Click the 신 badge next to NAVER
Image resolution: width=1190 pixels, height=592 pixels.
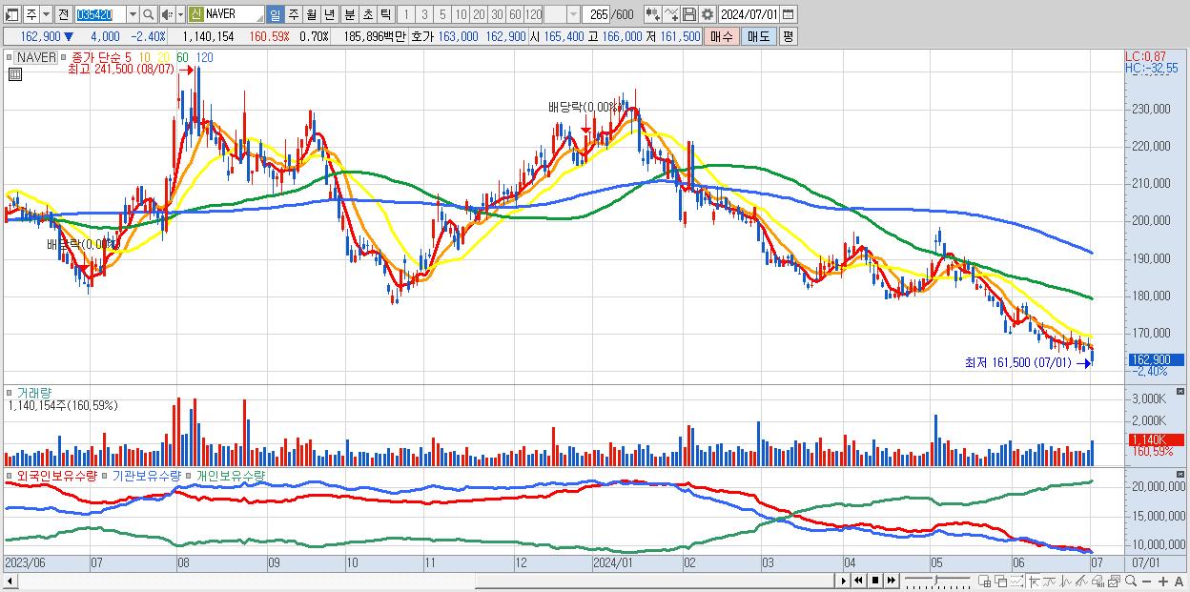(x=195, y=14)
